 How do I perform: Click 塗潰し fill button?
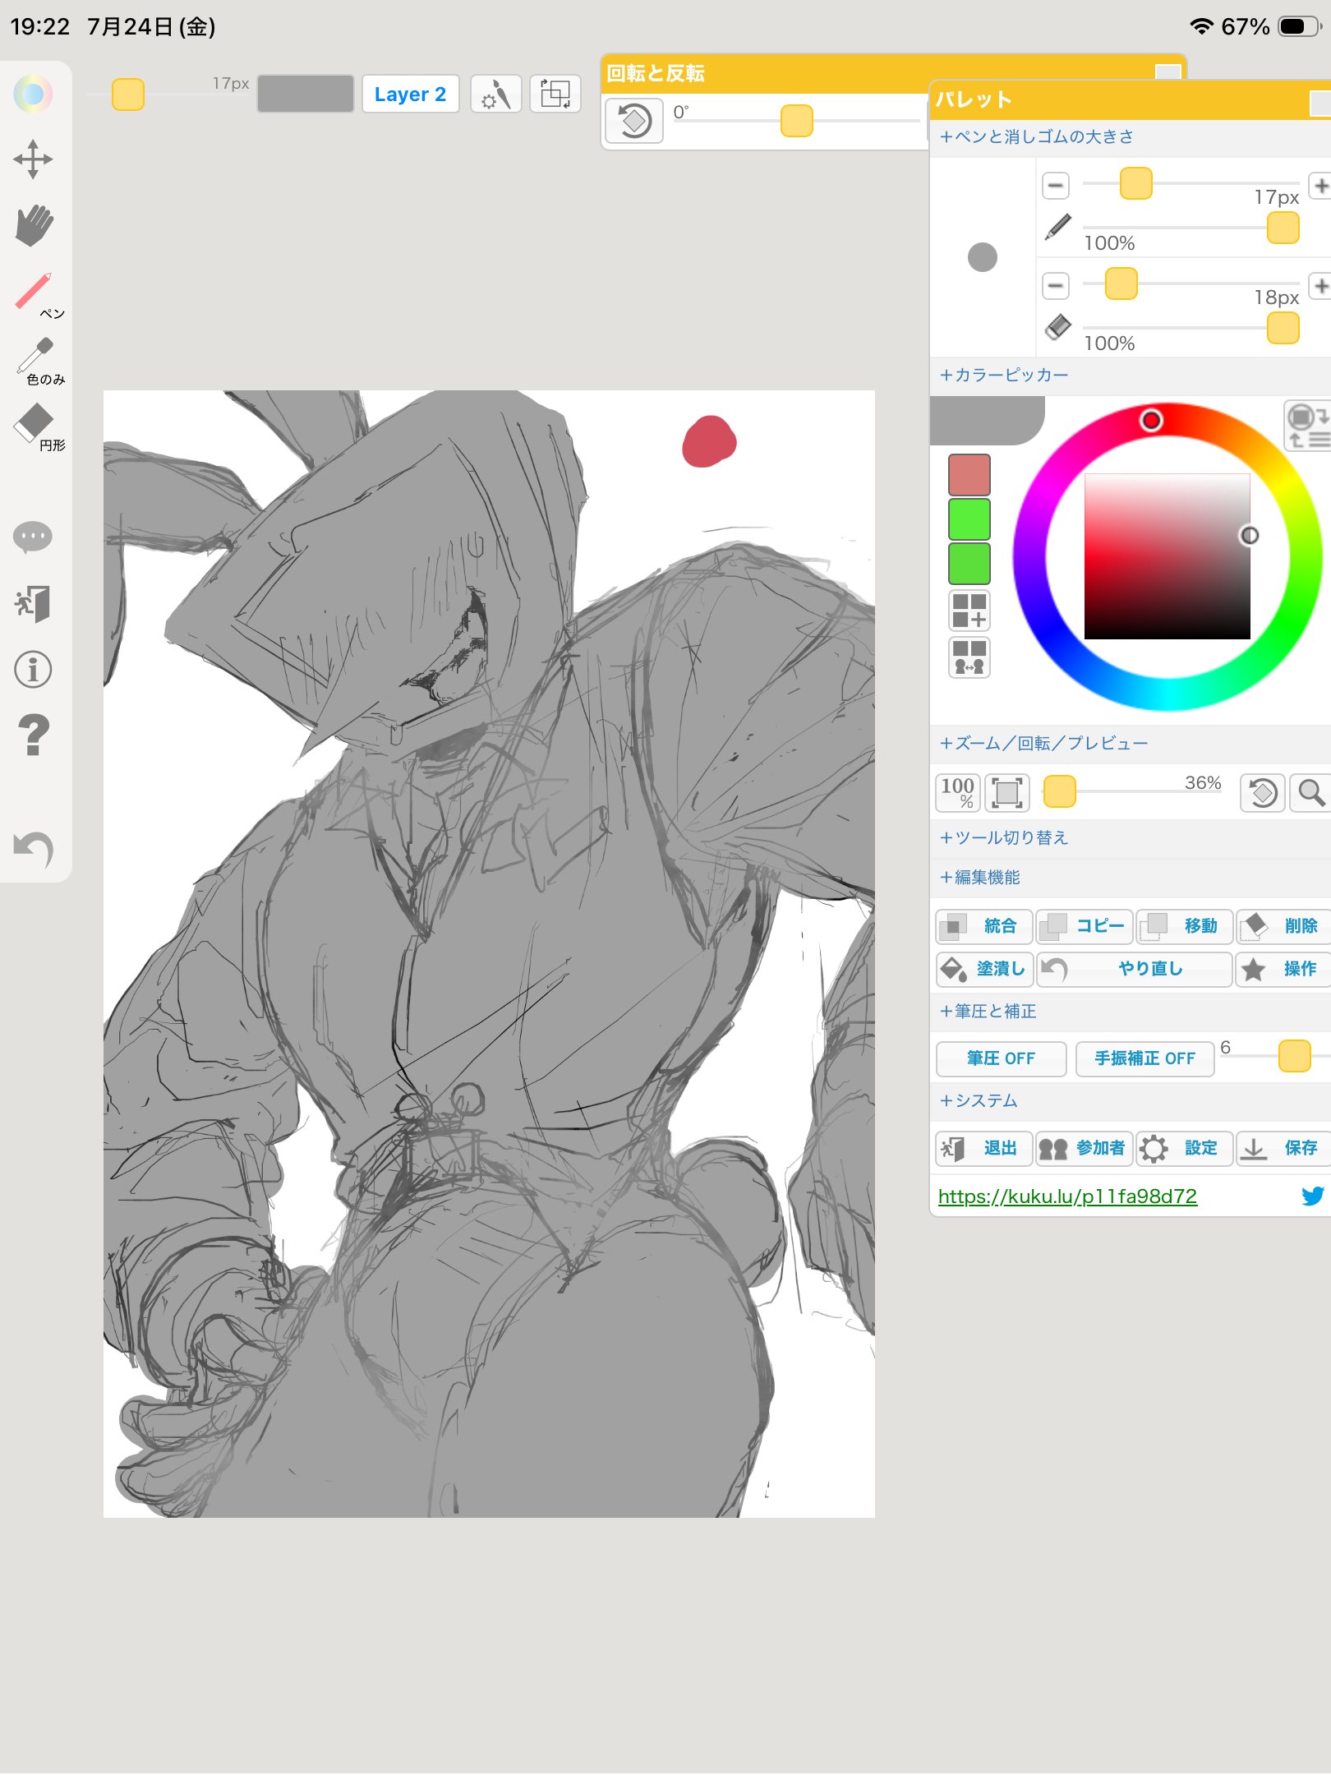coord(984,969)
